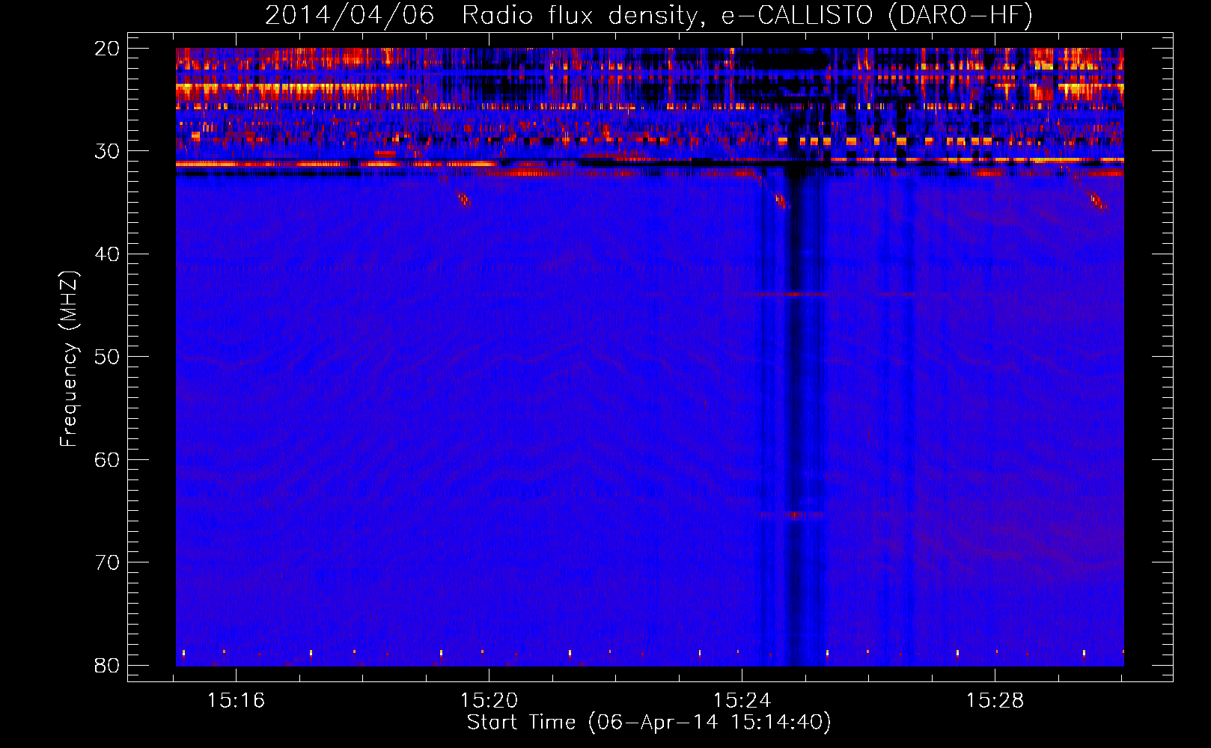Click the 30 frequency tick label
This screenshot has width=1211, height=748.
107,151
